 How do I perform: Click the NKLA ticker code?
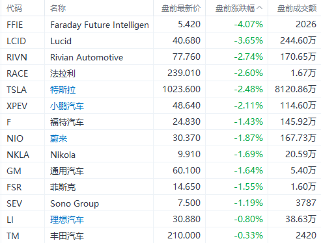18,155
